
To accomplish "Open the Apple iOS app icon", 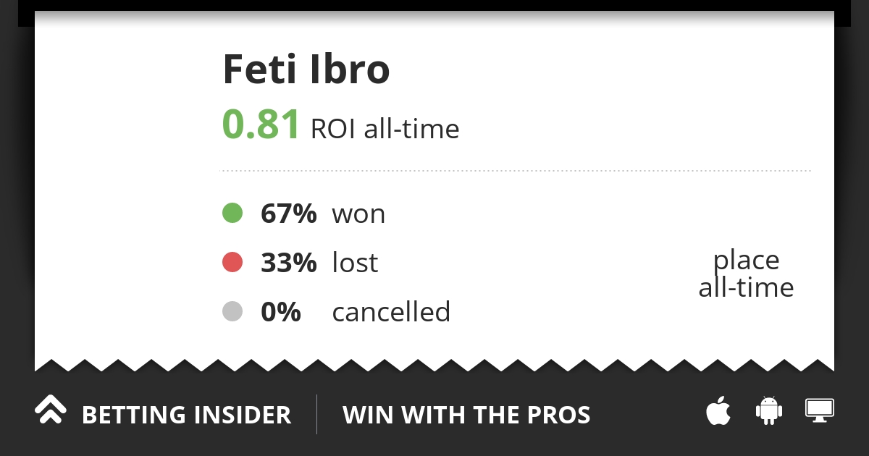I will (718, 411).
